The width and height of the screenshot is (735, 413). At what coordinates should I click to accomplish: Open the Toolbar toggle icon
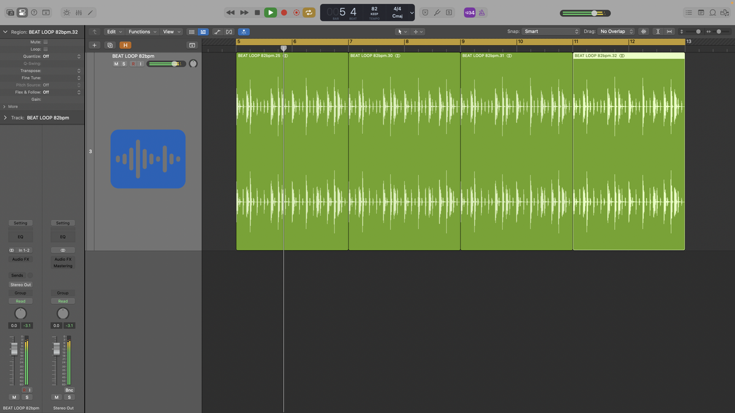tap(47, 12)
